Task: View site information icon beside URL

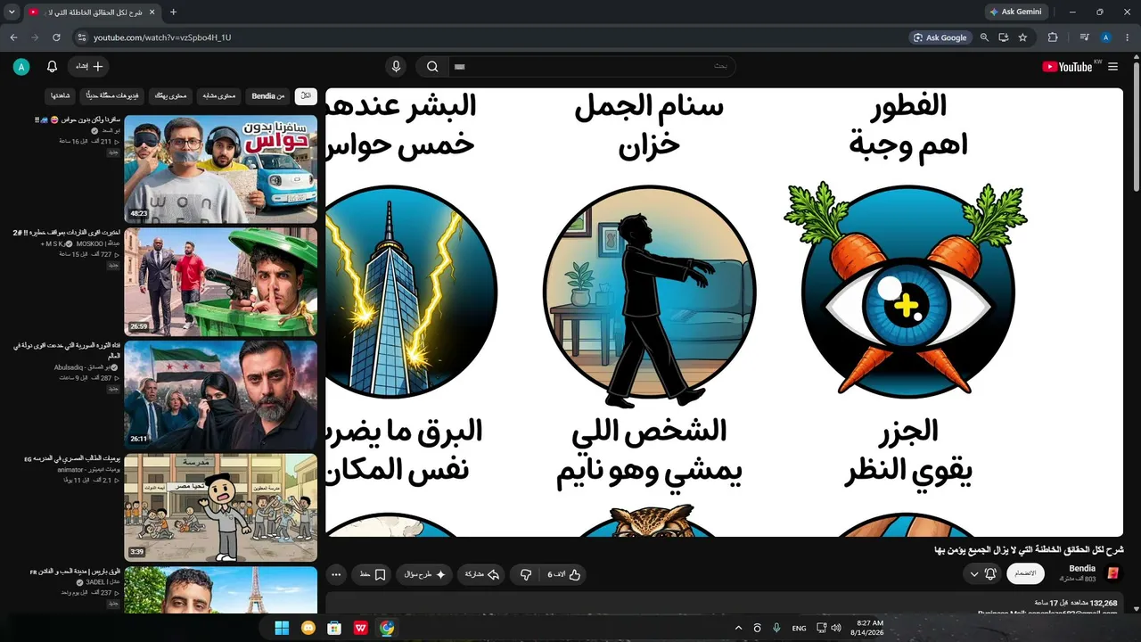Action: tap(81, 37)
